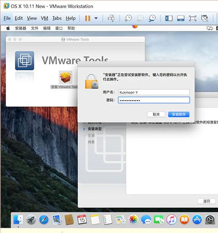This screenshot has width=218, height=233.
Task: Open the Tabs menu
Action: click(57, 18)
